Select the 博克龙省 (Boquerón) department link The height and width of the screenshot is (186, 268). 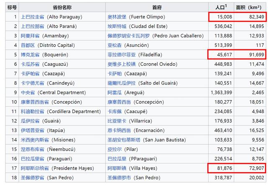tap(30, 55)
